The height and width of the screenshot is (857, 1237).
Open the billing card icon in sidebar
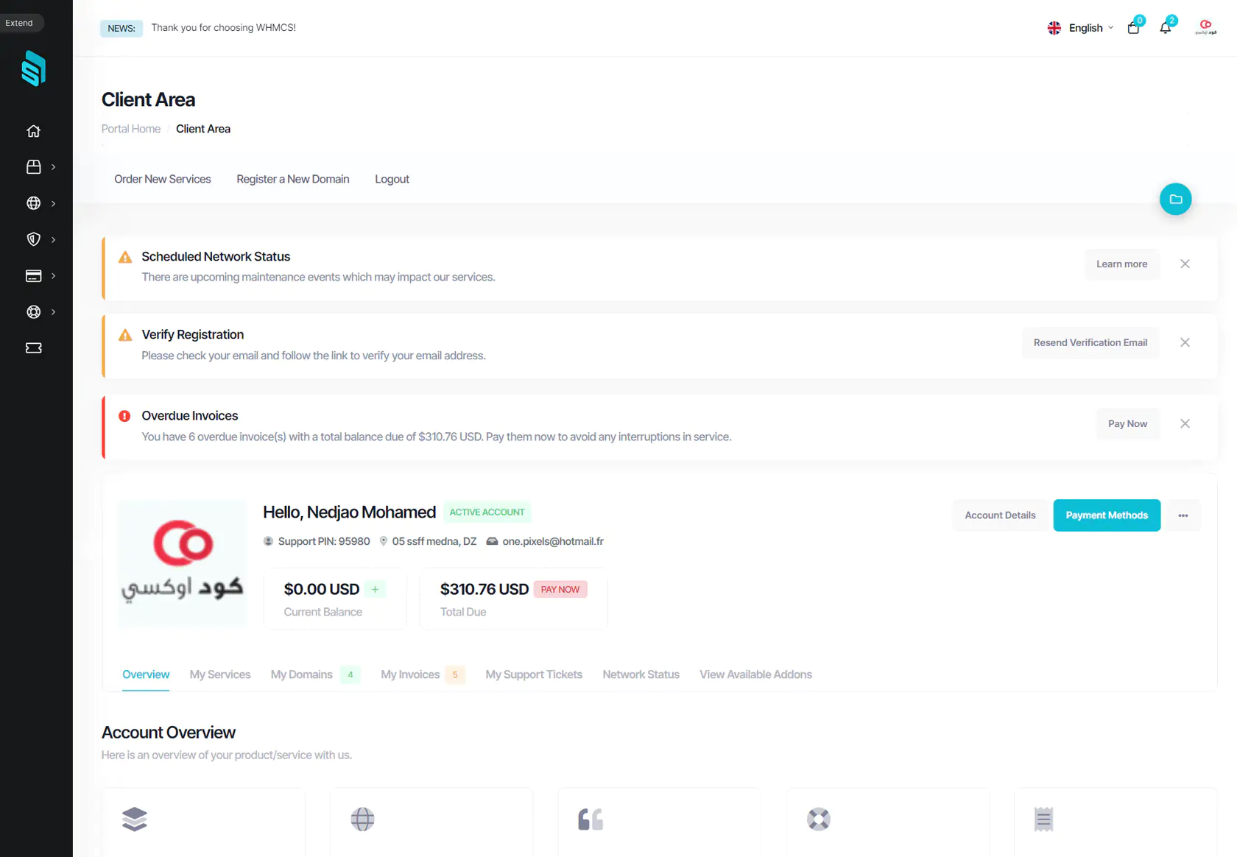point(33,275)
